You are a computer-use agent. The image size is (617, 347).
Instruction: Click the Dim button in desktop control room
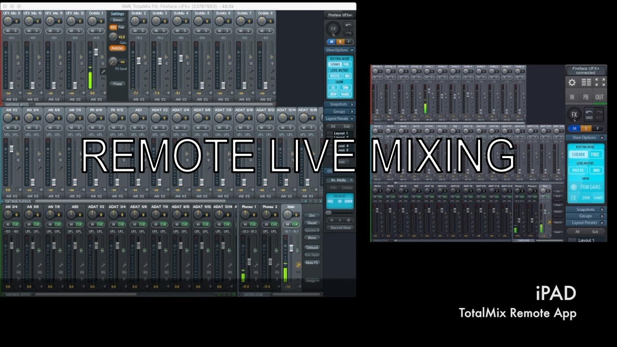pos(312,215)
